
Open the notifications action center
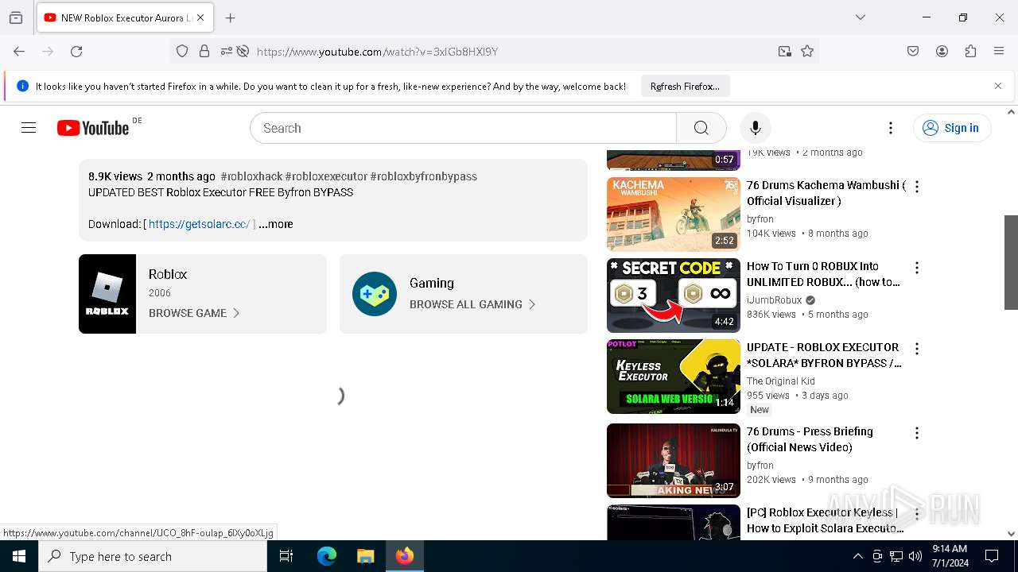coord(992,556)
